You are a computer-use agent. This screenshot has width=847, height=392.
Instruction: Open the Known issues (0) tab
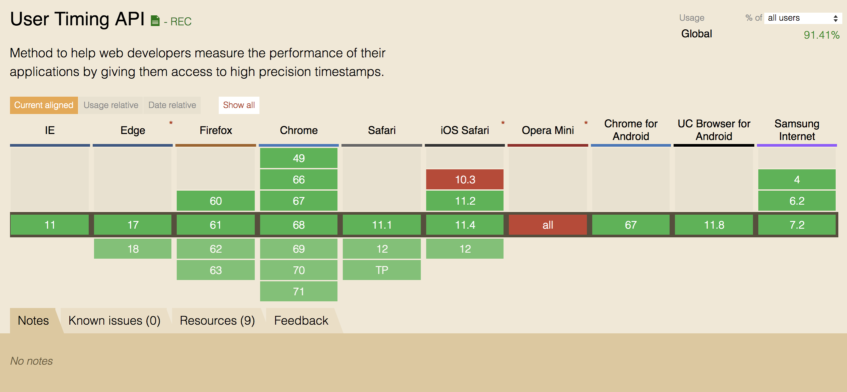point(114,321)
